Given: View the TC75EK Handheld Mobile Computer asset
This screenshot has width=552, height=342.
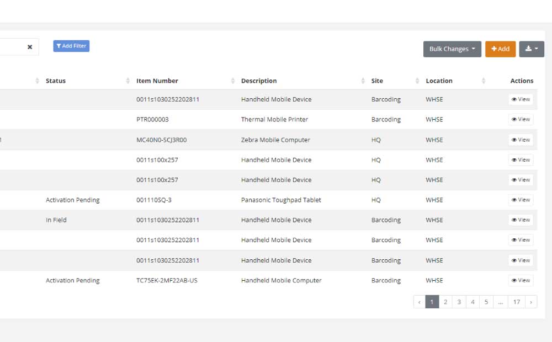Looking at the screenshot, I should pyautogui.click(x=520, y=280).
